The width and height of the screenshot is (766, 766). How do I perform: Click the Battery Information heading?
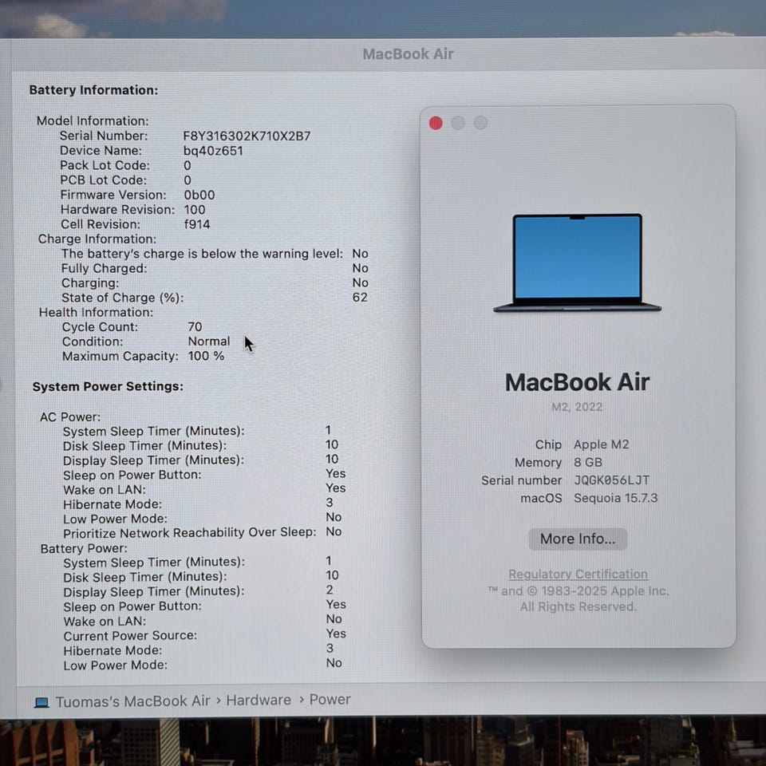coord(94,90)
